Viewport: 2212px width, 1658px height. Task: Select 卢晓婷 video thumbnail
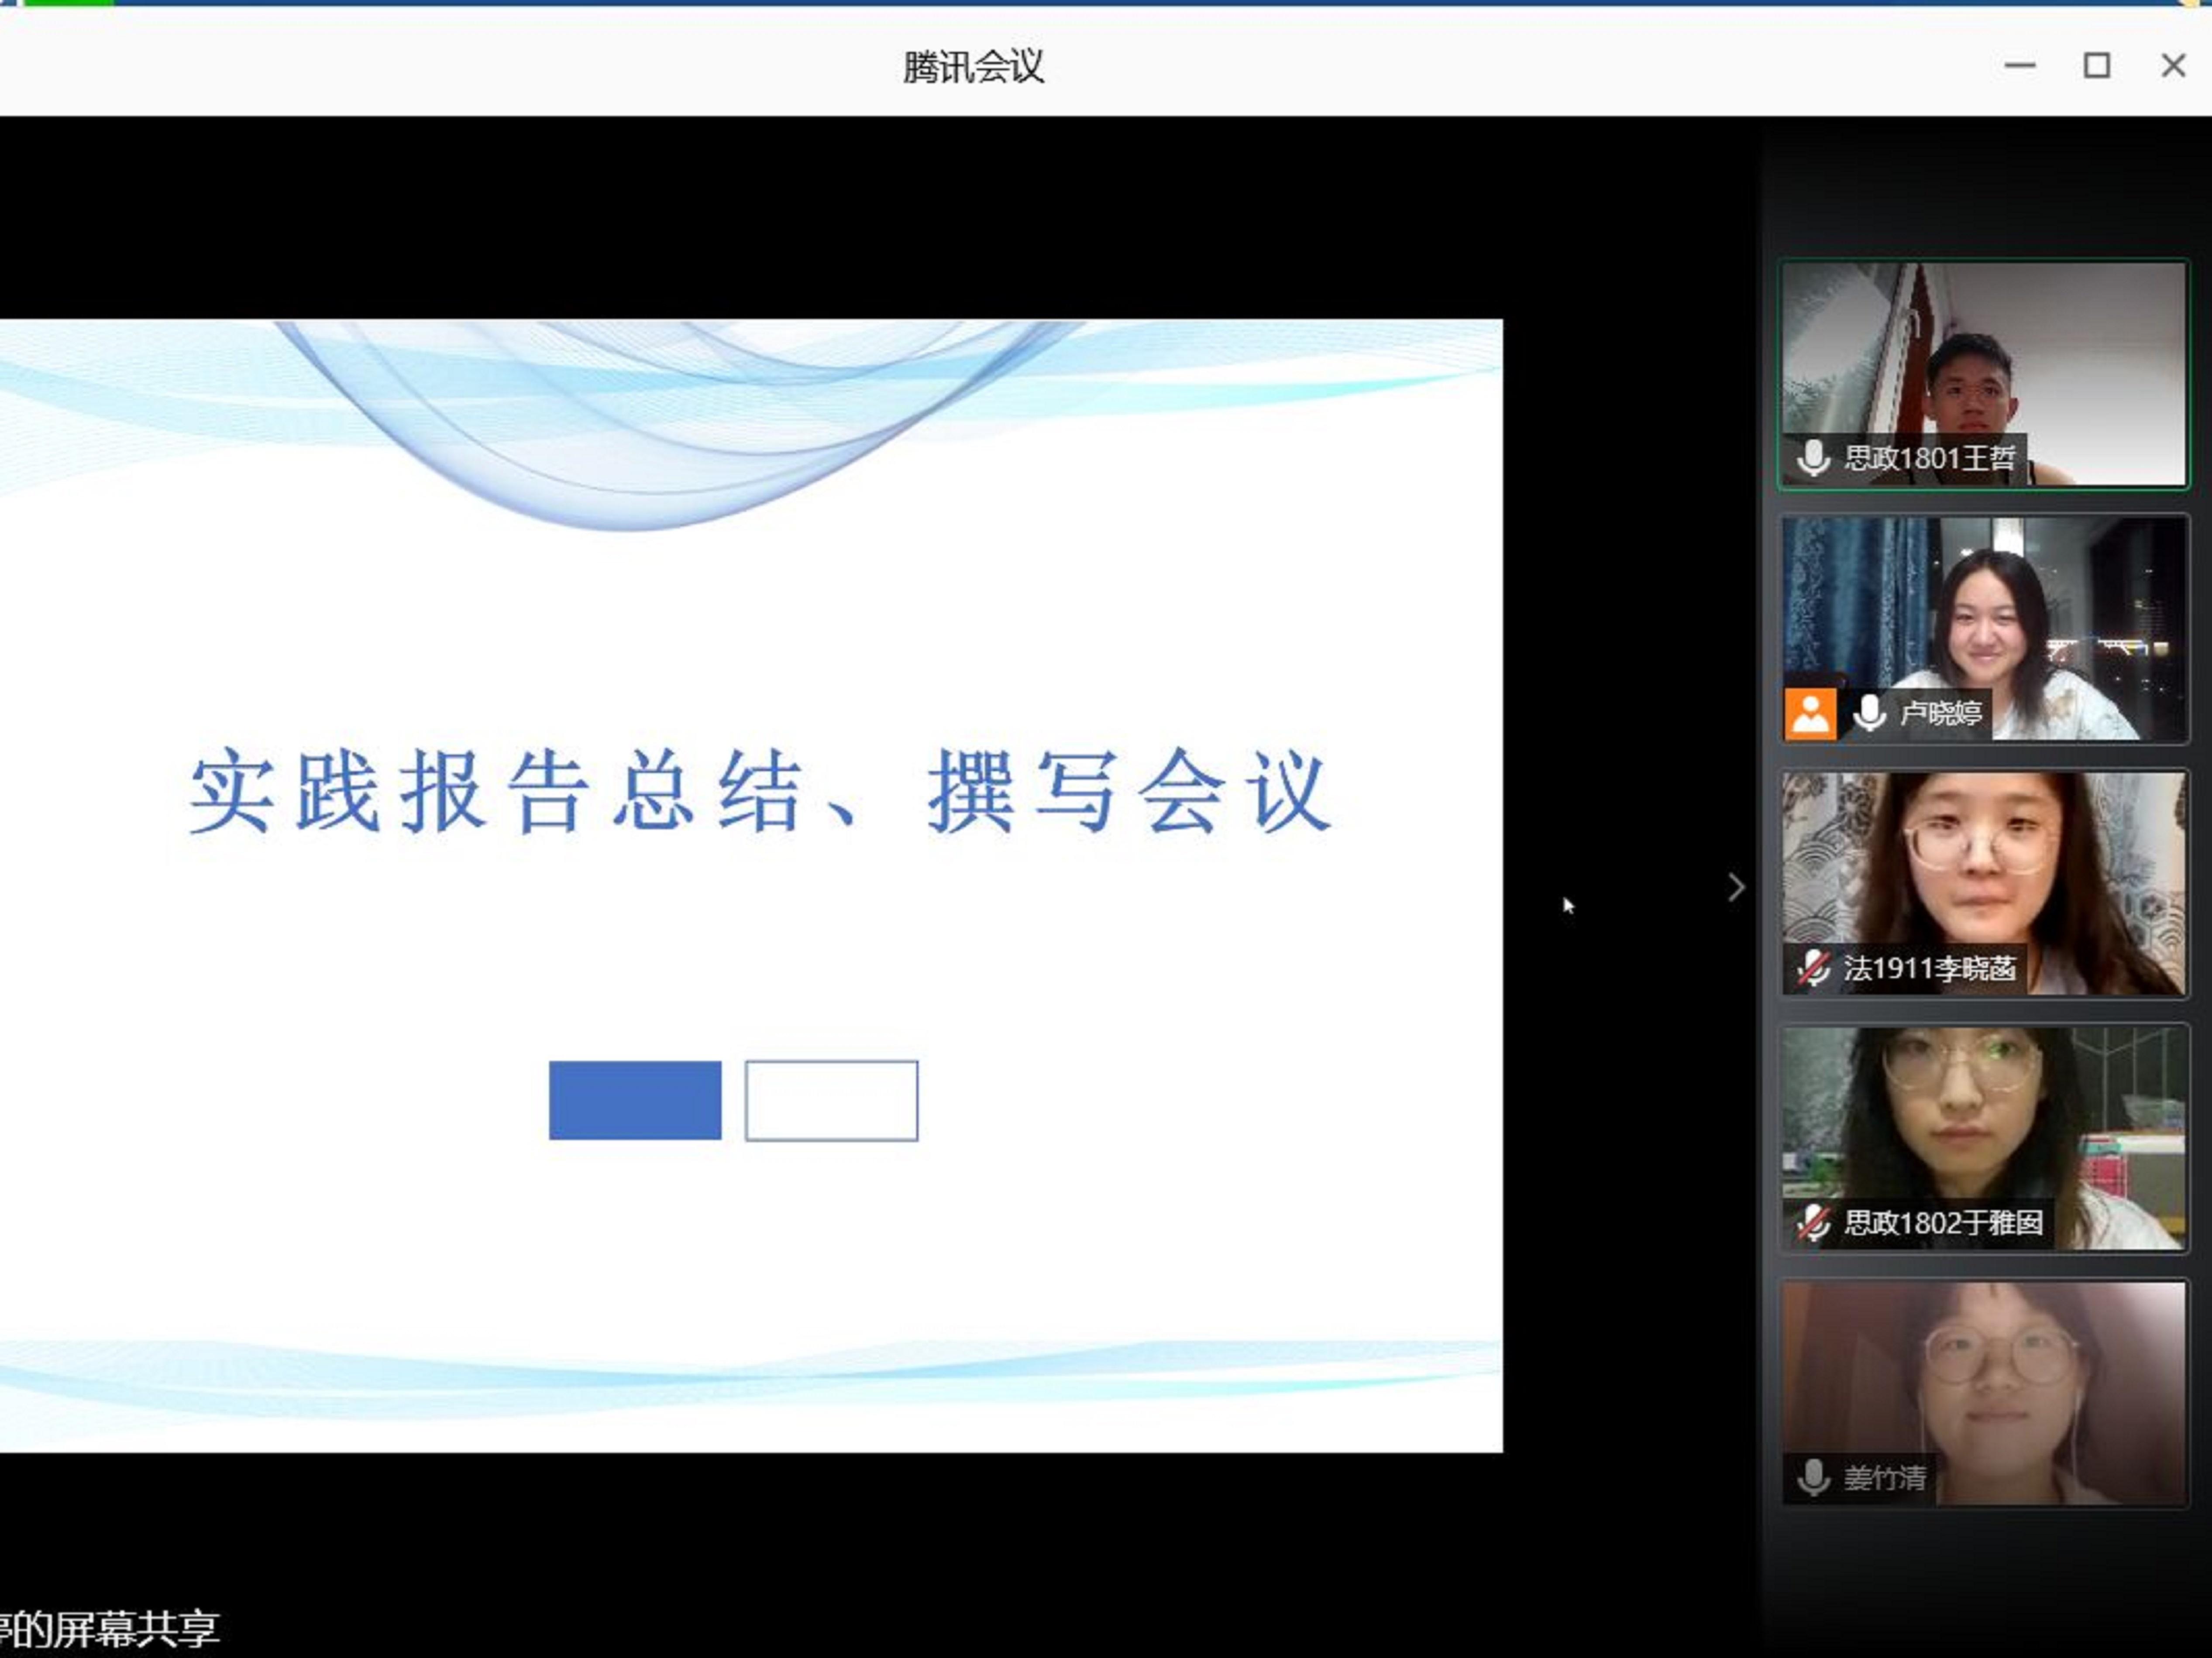pyautogui.click(x=1984, y=629)
